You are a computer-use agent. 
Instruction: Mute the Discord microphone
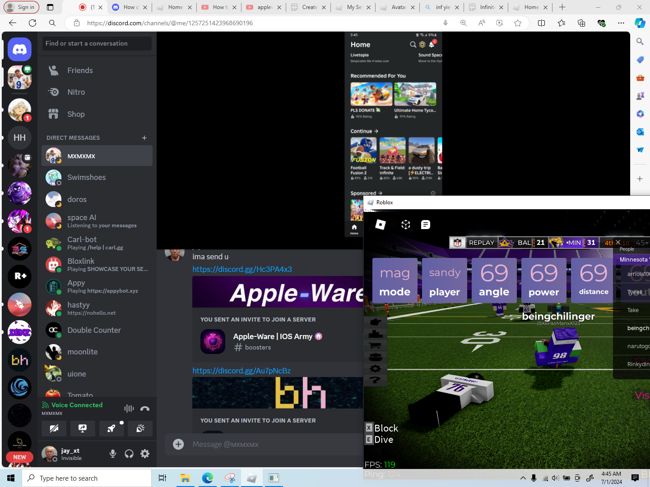[x=113, y=454]
